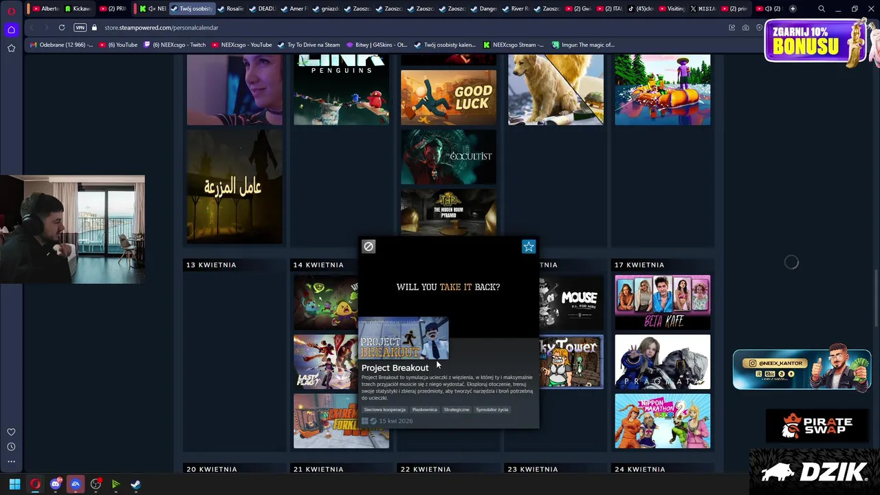
Task: Open Project Breakout capsule image in popup
Action: coord(404,338)
